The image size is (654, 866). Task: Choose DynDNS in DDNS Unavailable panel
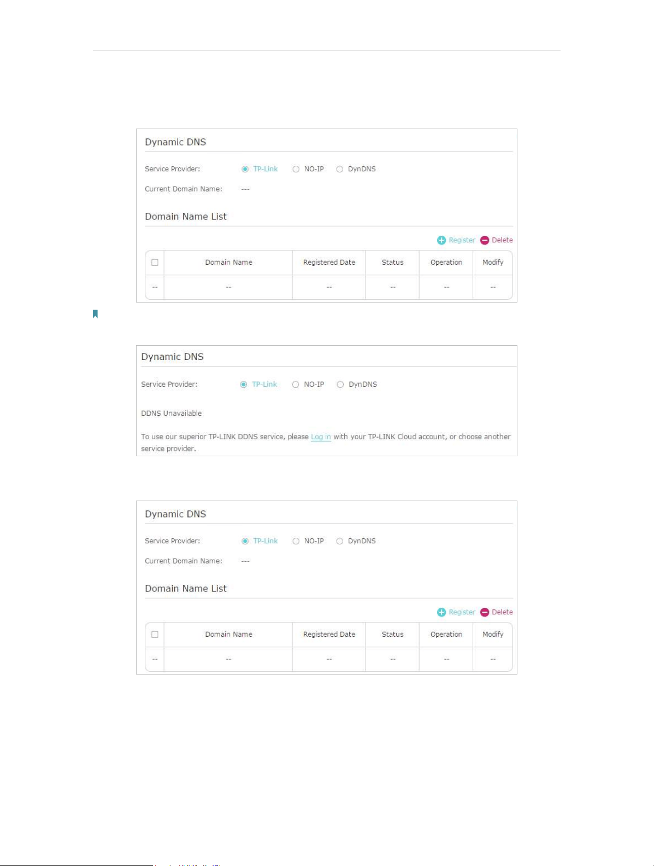coord(340,385)
